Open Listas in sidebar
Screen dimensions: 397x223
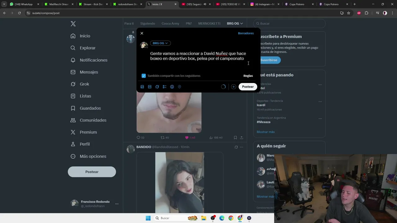pos(81,96)
